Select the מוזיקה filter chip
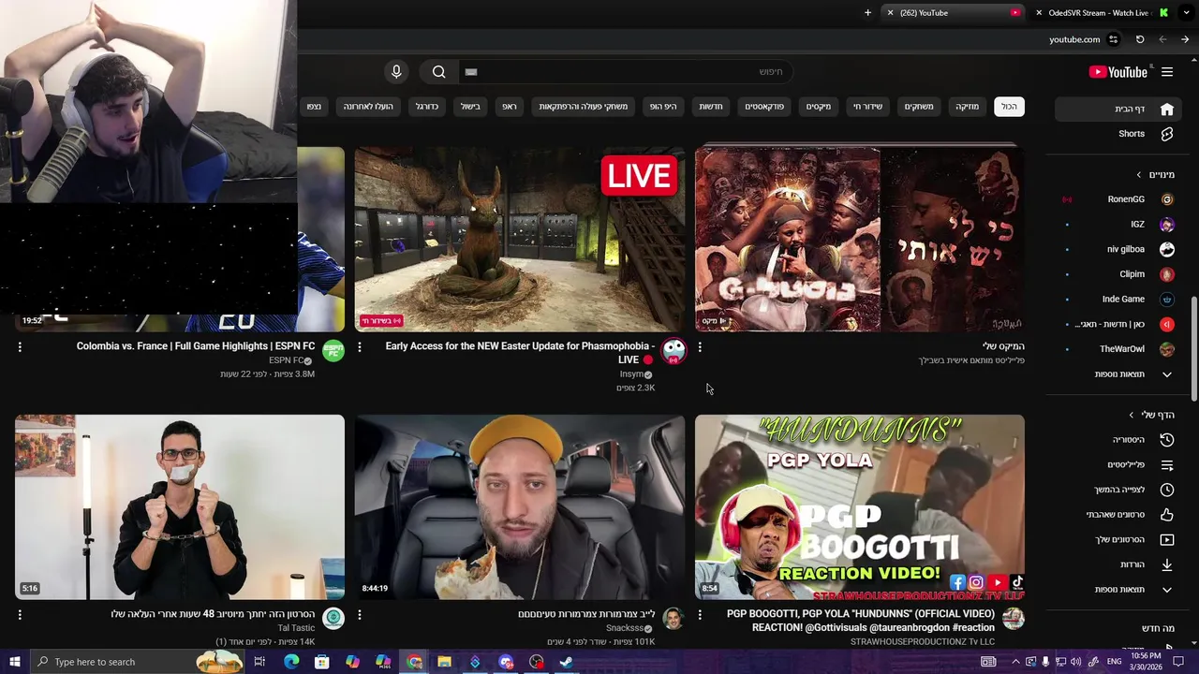The height and width of the screenshot is (674, 1199). click(967, 107)
